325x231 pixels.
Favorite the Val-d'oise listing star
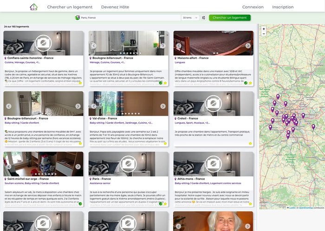pos(165,144)
